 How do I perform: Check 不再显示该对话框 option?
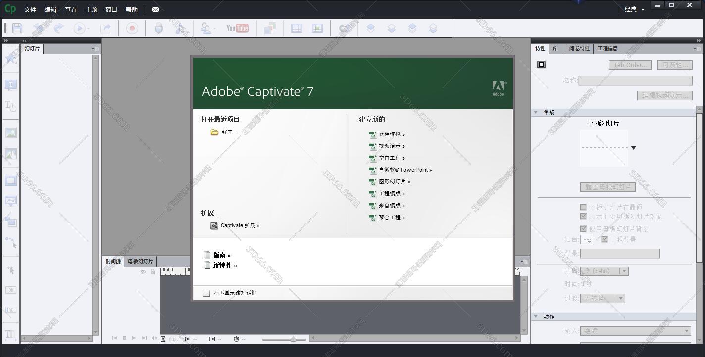(206, 293)
